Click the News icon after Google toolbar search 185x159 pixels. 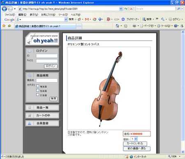coord(79,19)
